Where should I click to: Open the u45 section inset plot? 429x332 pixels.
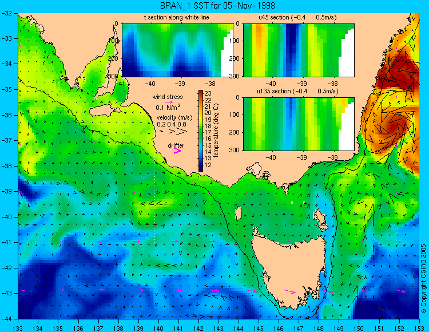click(x=299, y=50)
